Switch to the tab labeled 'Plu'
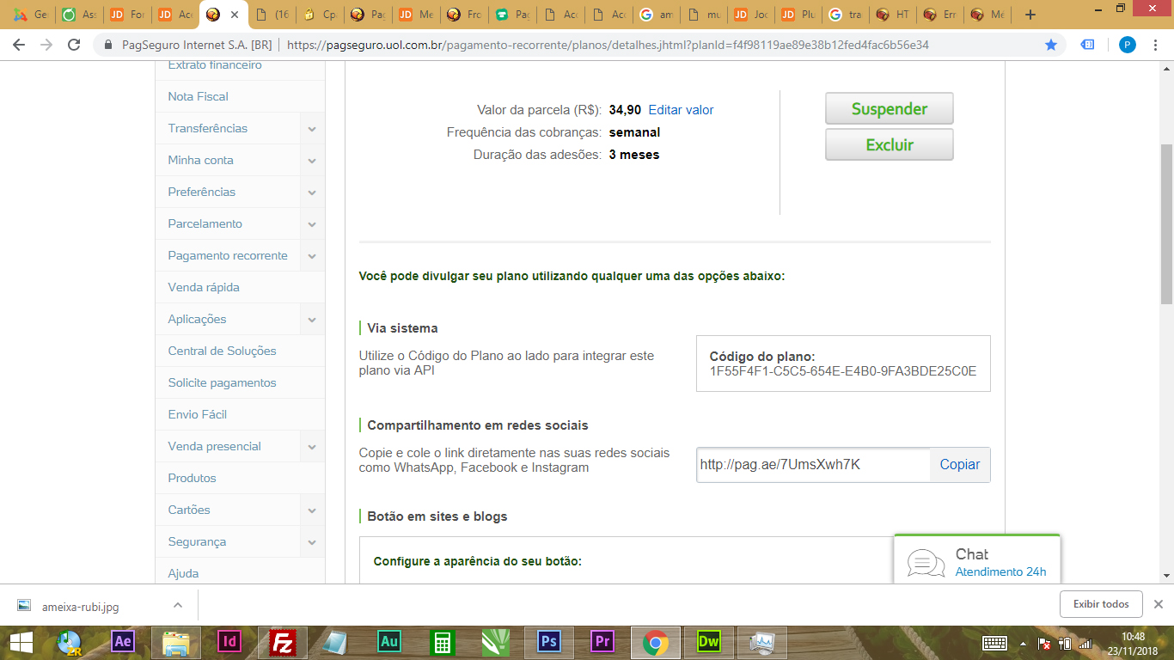This screenshot has width=1174, height=660. click(797, 15)
